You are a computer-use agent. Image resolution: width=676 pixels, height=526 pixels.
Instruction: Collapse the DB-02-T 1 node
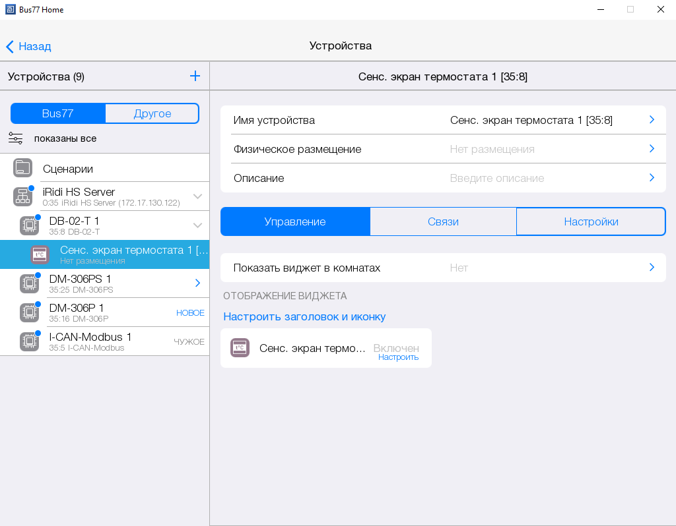pos(197,225)
